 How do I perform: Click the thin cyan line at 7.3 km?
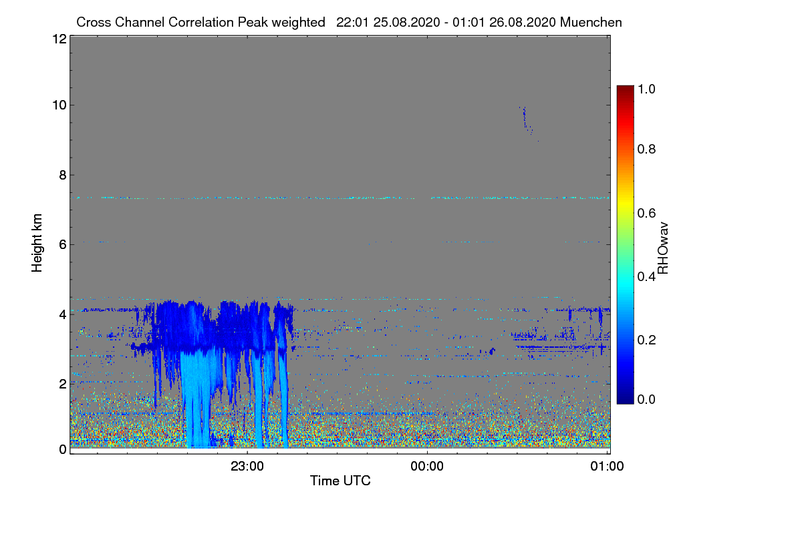pyautogui.click(x=340, y=198)
